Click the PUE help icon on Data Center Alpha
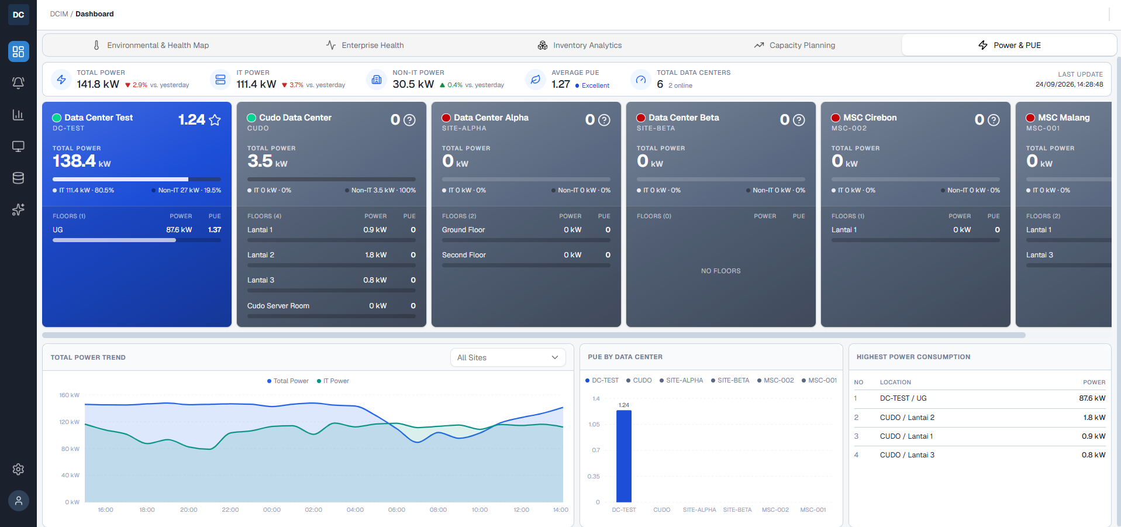Screen dimensions: 1121x527 point(605,120)
